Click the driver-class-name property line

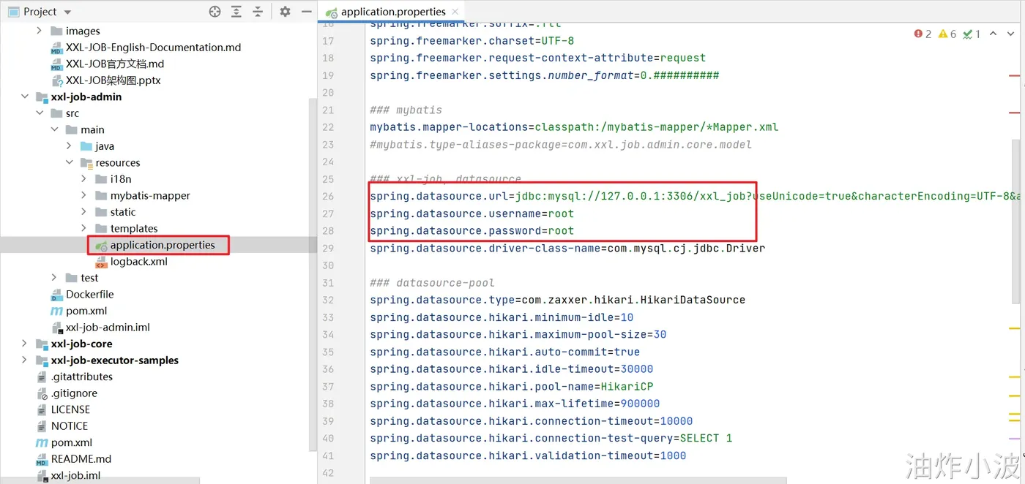567,248
